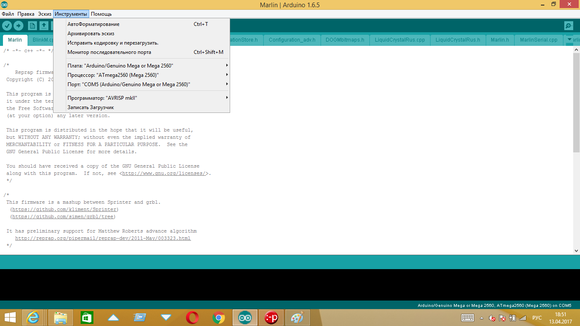Expand the Плата board submenu
Screen dimensions: 580x326
(x=142, y=65)
